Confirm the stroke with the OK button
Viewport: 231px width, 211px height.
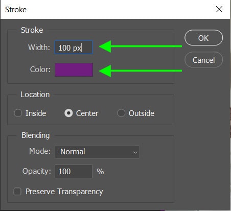coord(203,38)
